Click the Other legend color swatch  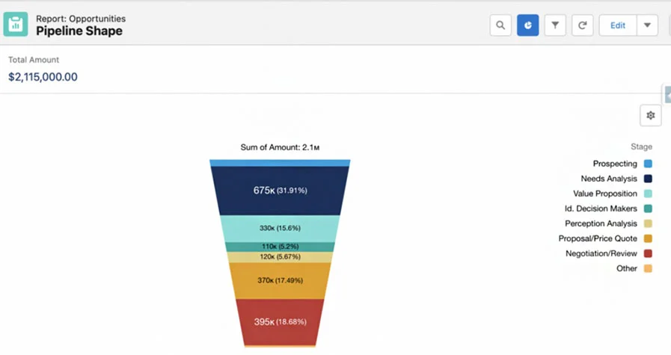[648, 268]
